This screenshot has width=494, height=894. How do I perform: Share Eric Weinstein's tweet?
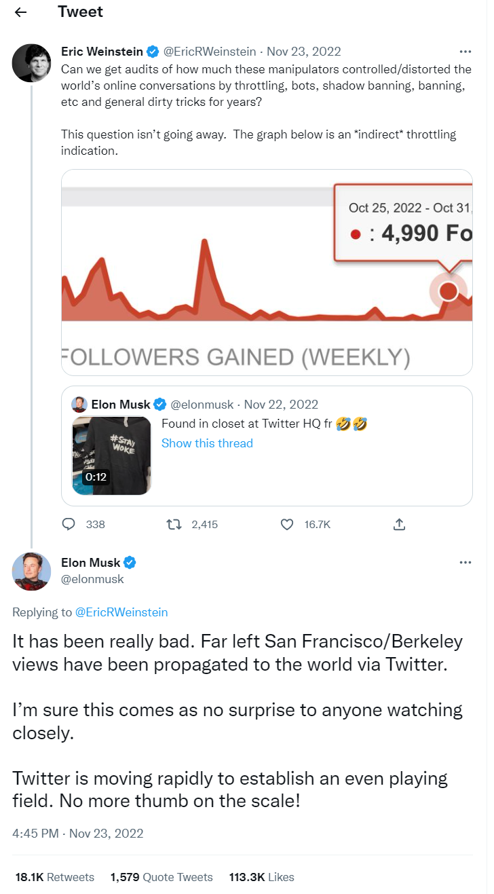pyautogui.click(x=400, y=524)
